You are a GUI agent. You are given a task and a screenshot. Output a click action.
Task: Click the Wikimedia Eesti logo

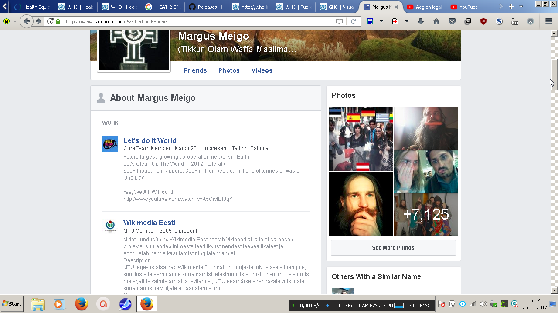[110, 226]
